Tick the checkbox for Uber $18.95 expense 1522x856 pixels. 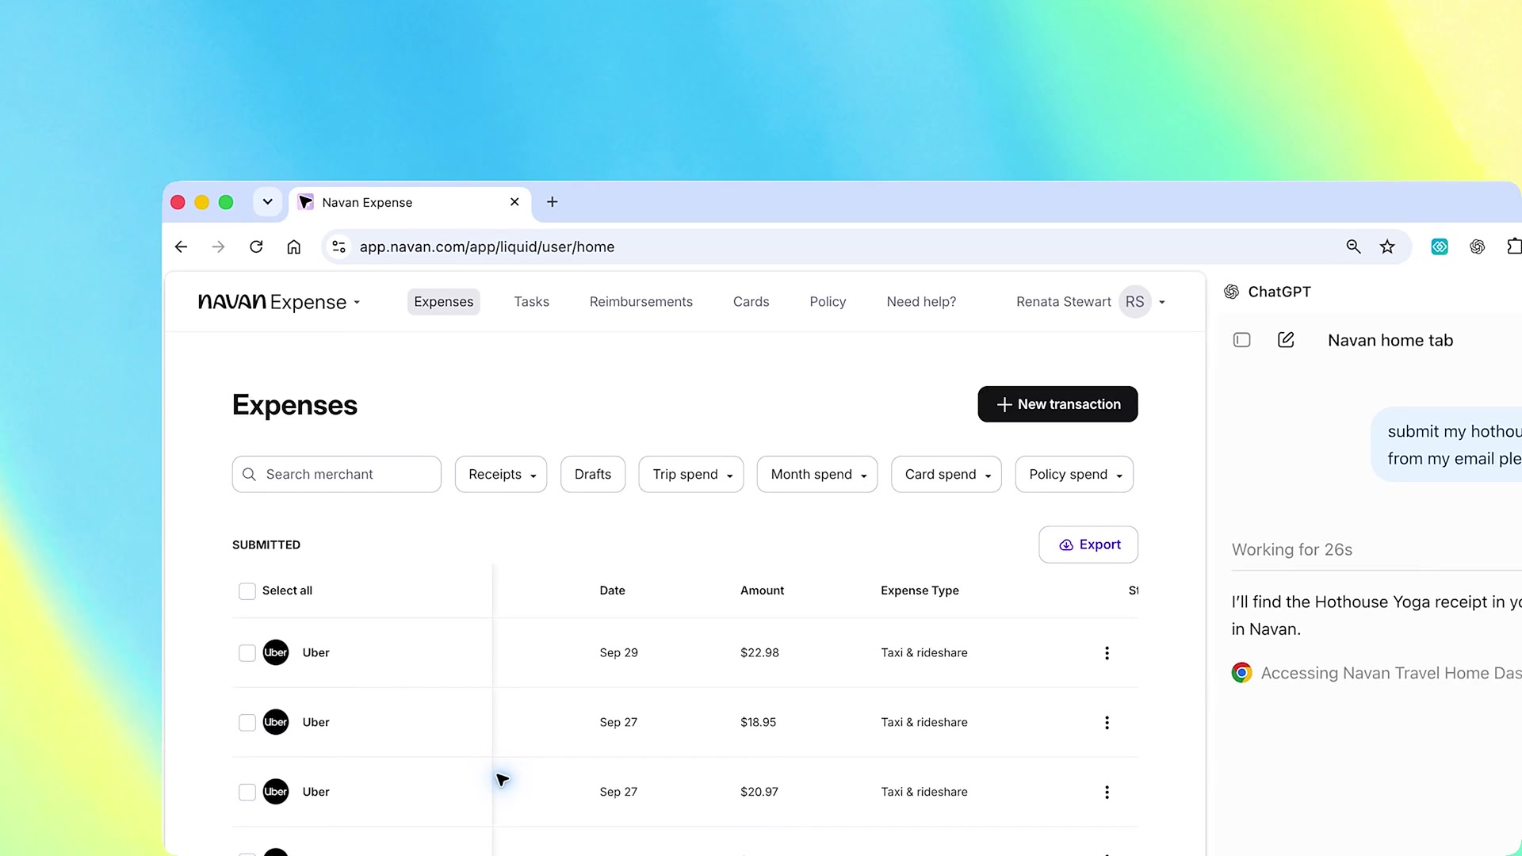[247, 723]
